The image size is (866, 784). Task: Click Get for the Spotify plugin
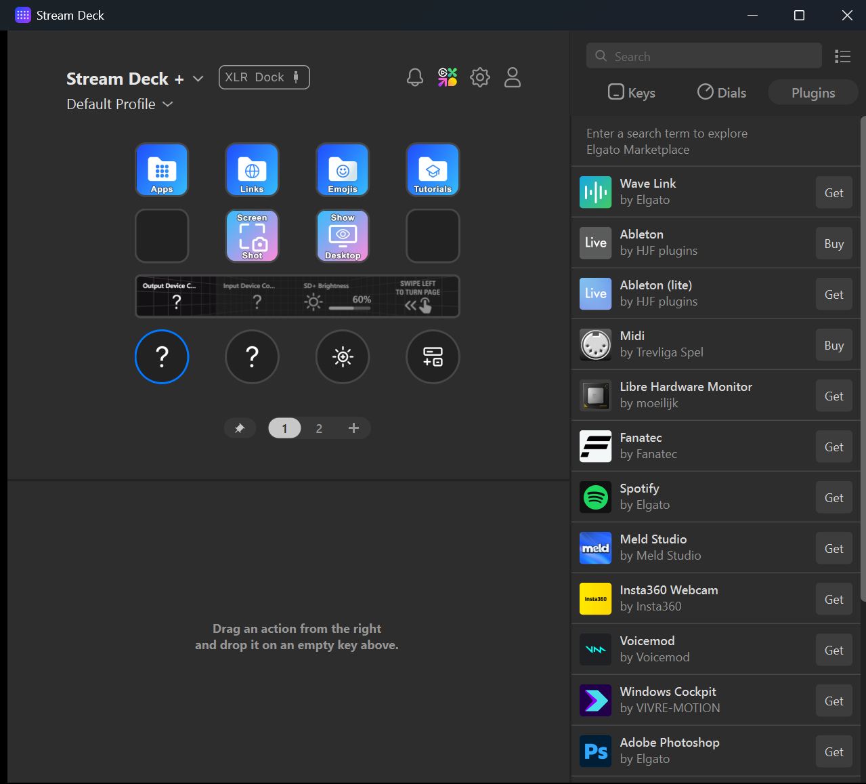point(833,498)
